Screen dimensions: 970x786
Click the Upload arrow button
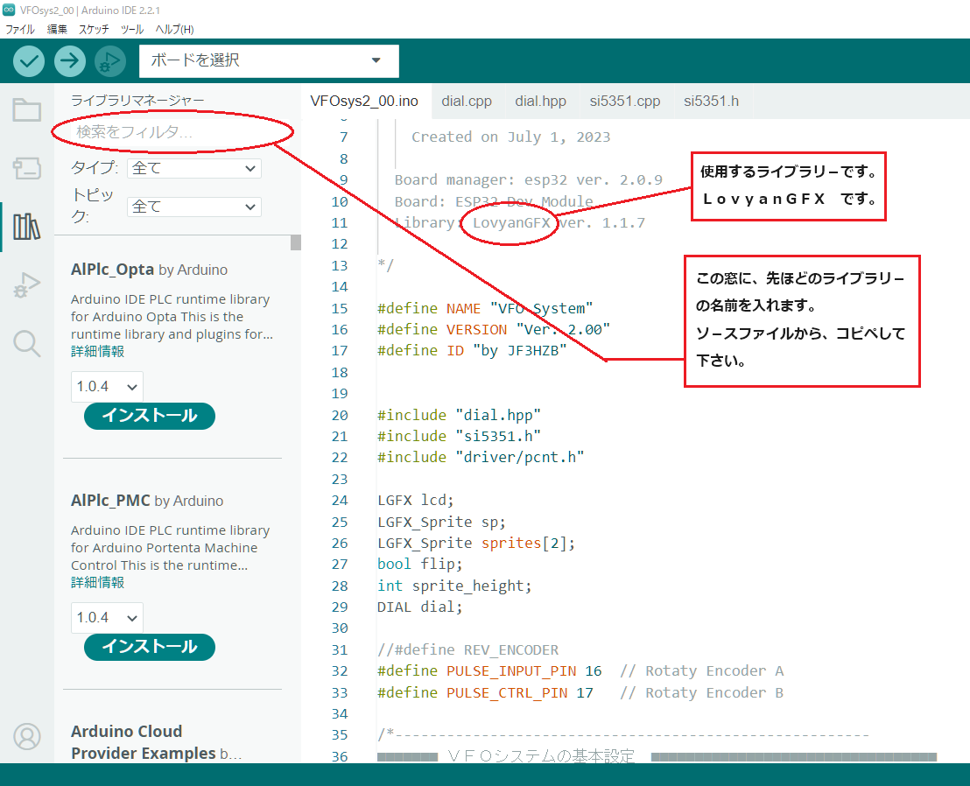[69, 61]
